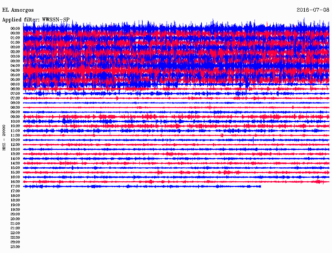Select the 20:00 time label
The height and width of the screenshot is (253, 332).
click(x=15, y=214)
